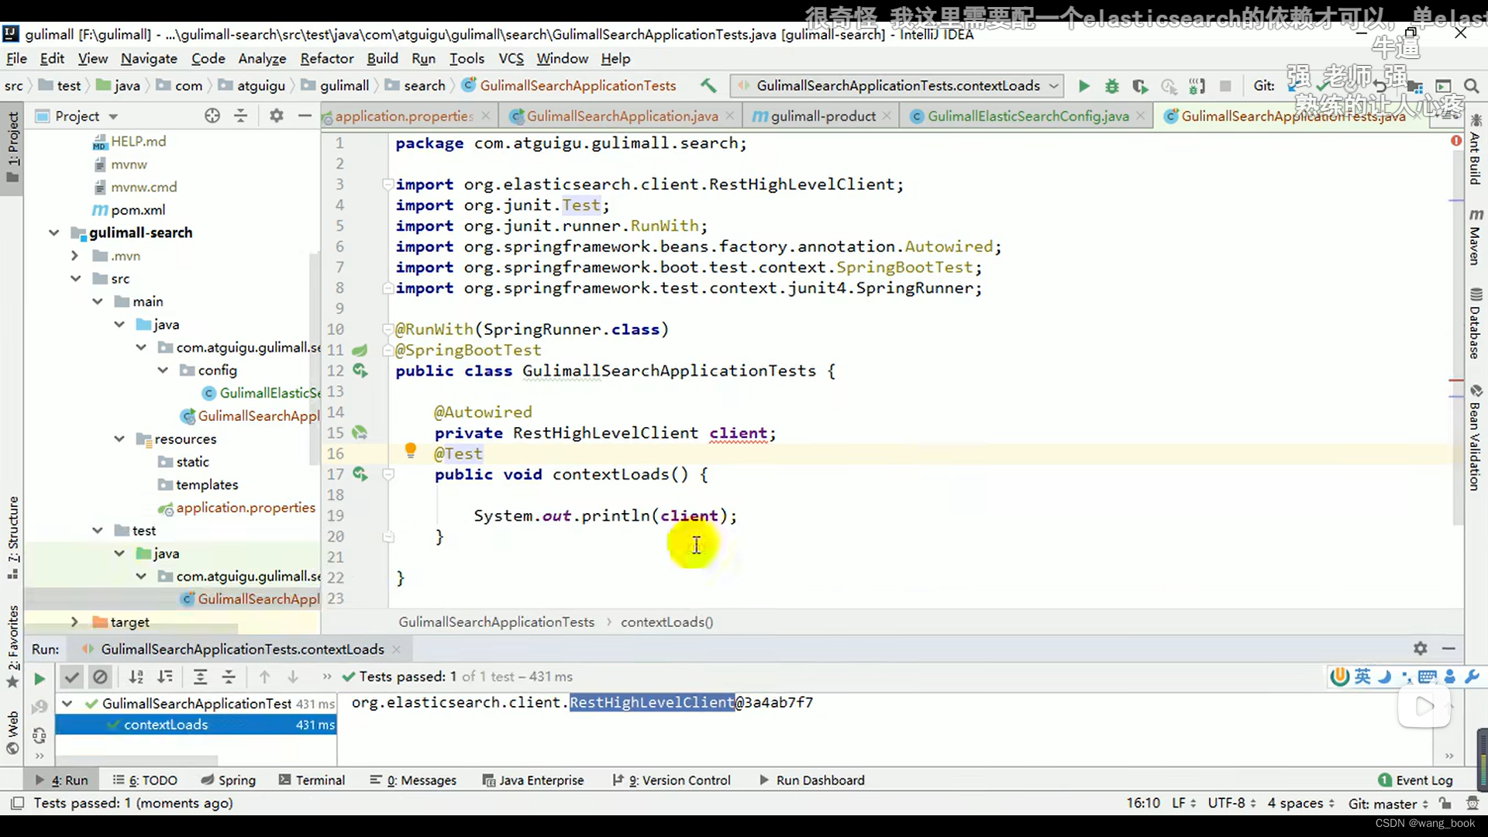Fold the import block at line 3
The image size is (1488, 837).
tap(387, 184)
